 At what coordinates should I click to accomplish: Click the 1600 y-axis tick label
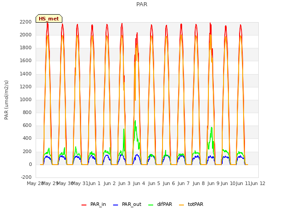(26, 61)
